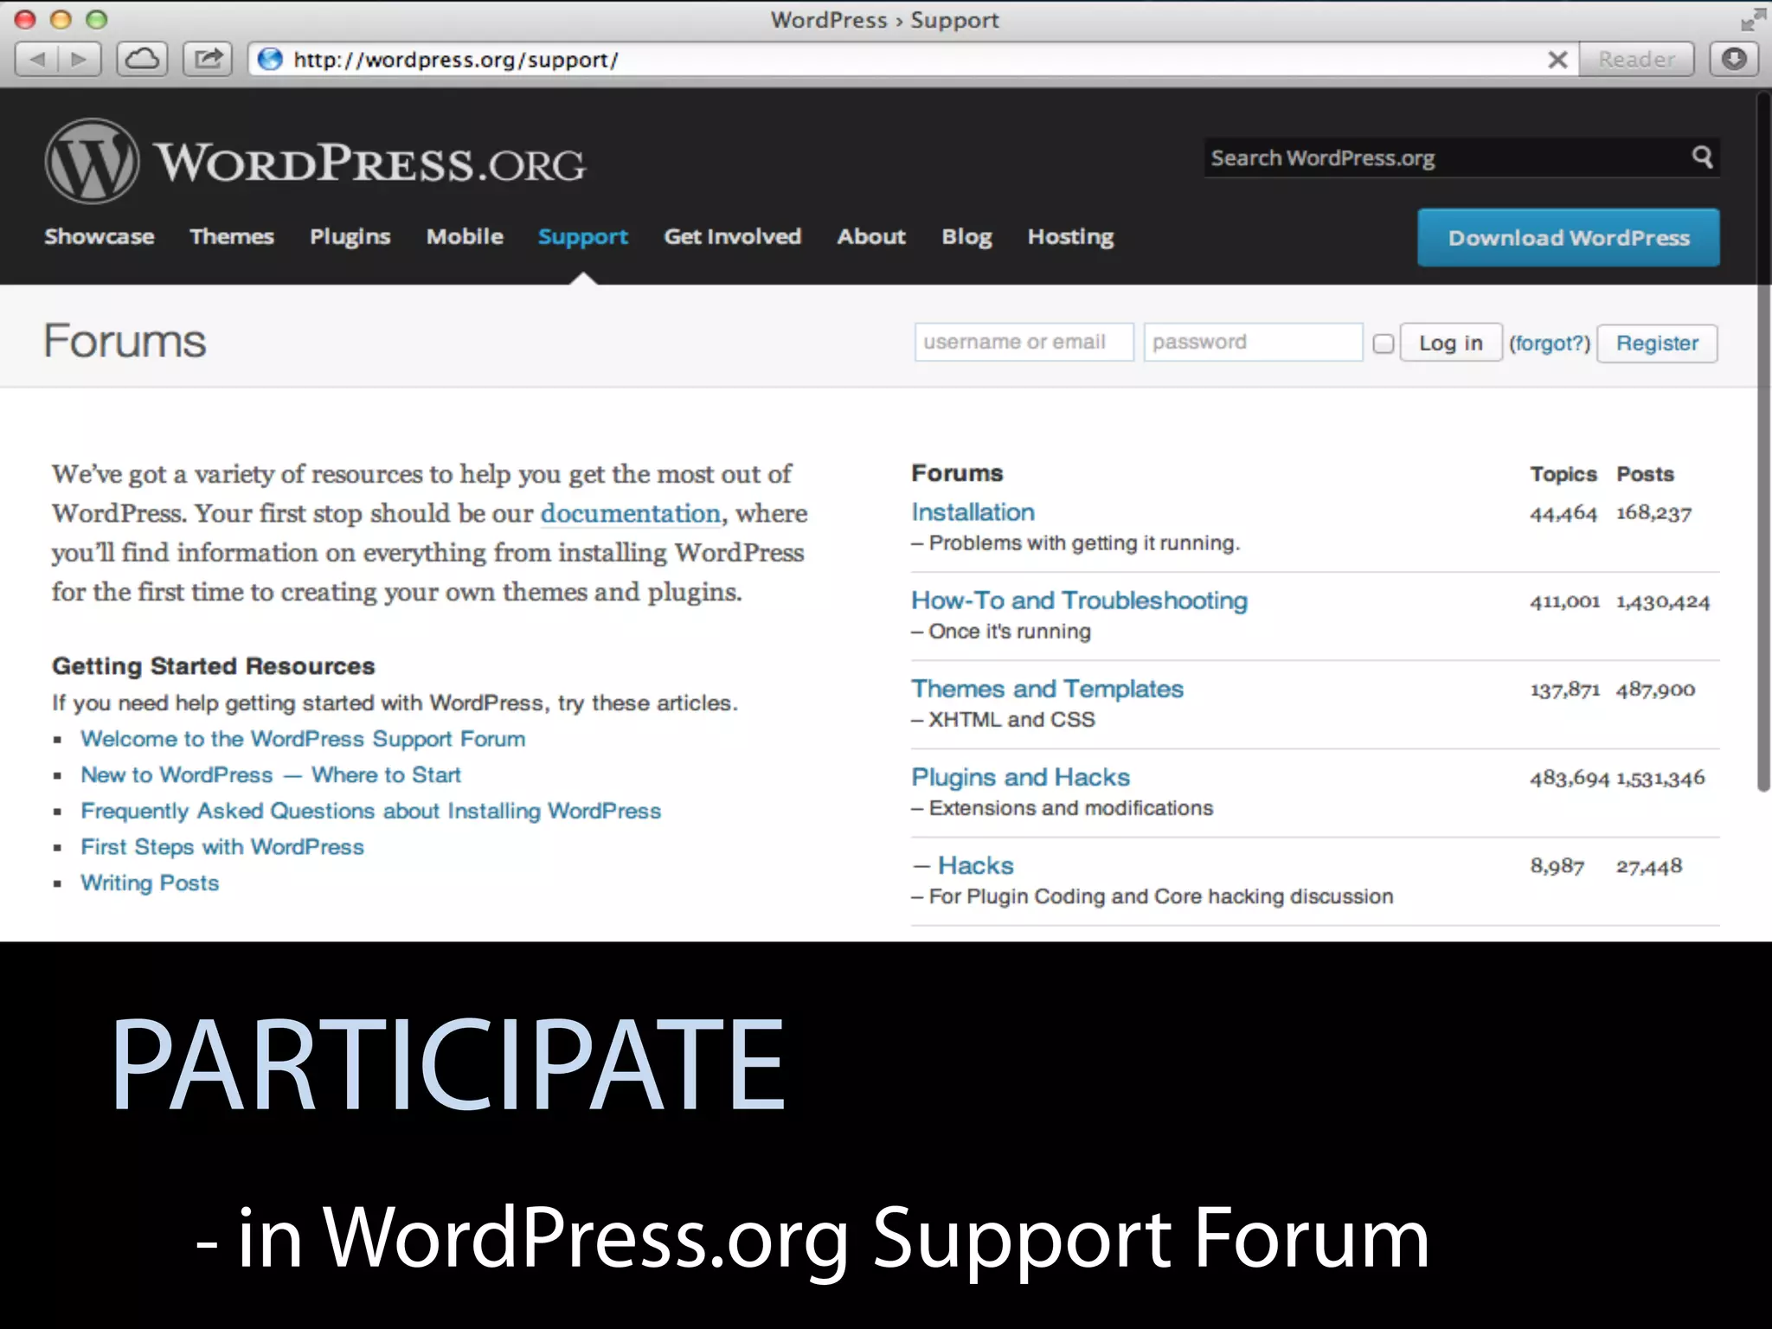Click the fullscreen arrows icon in title bar
This screenshot has width=1772, height=1329.
[x=1754, y=19]
